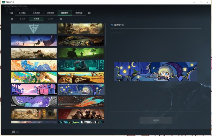
Task: Pick the teal seated soldier banner
Action: click(x=81, y=65)
